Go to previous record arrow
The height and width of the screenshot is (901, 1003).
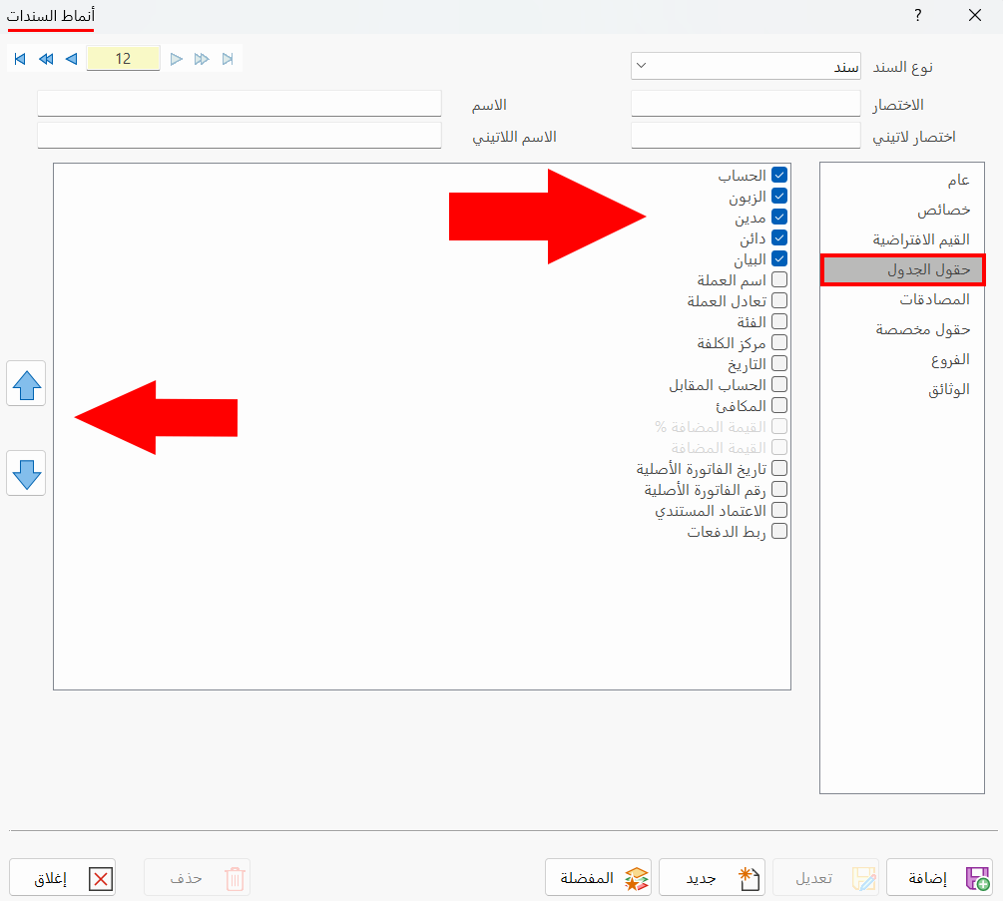coord(72,59)
